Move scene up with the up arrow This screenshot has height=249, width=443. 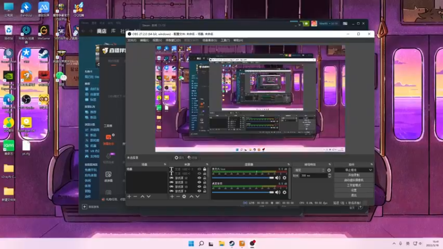[x=142, y=196]
